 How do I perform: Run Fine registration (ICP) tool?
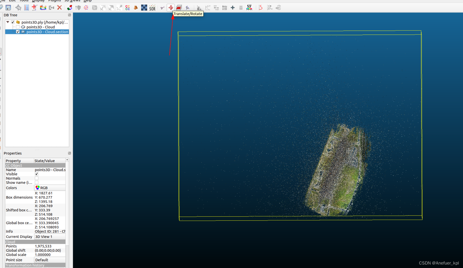tap(78, 8)
